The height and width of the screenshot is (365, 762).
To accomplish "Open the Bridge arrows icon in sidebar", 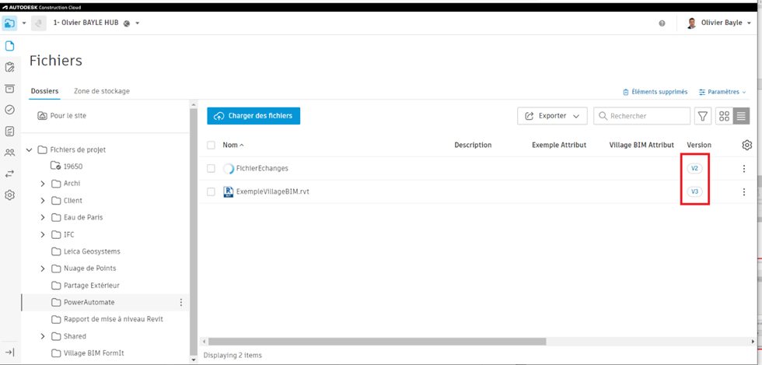I will (x=9, y=174).
